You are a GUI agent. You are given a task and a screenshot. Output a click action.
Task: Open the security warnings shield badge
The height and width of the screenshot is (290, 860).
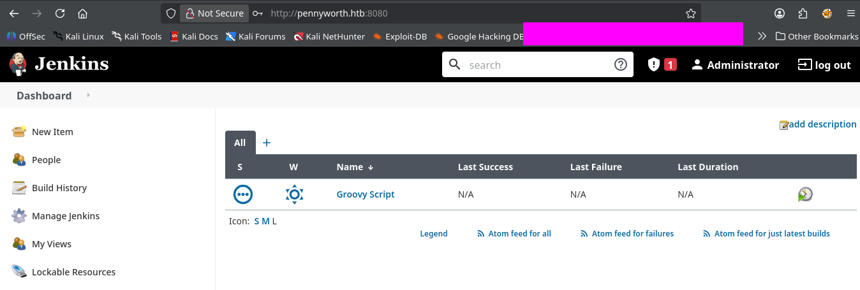click(x=662, y=64)
